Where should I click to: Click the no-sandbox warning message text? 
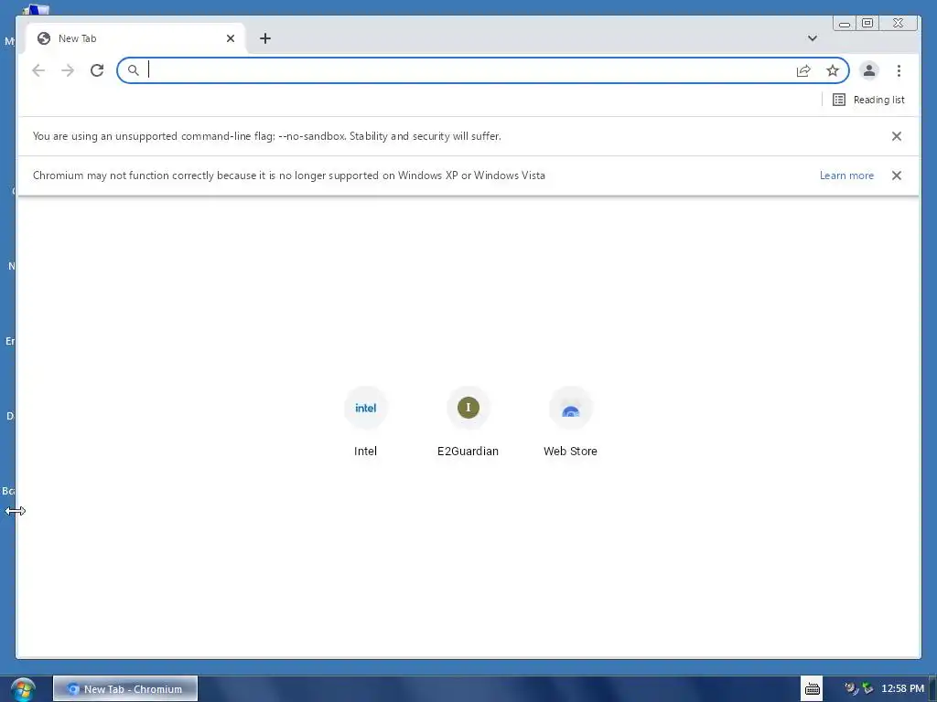pyautogui.click(x=266, y=136)
